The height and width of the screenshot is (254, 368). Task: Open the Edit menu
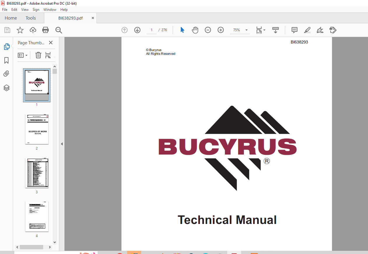pyautogui.click(x=14, y=10)
